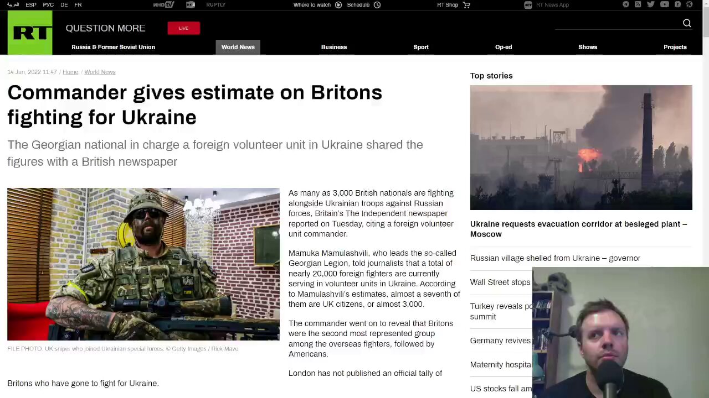
Task: Open the YouTube social icon
Action: (664, 4)
